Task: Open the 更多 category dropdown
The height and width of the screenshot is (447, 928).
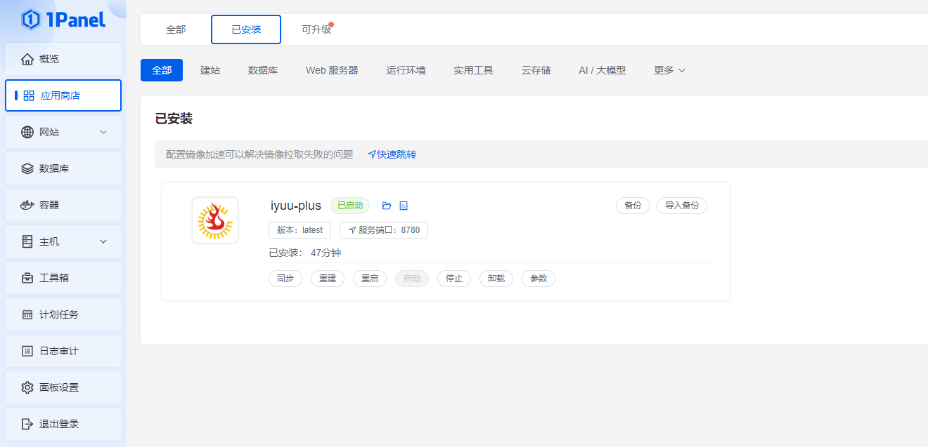Action: pyautogui.click(x=669, y=70)
